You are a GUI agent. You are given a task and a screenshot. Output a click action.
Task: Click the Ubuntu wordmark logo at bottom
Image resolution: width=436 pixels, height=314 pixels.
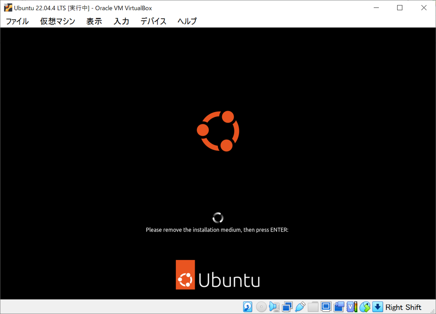click(x=218, y=274)
